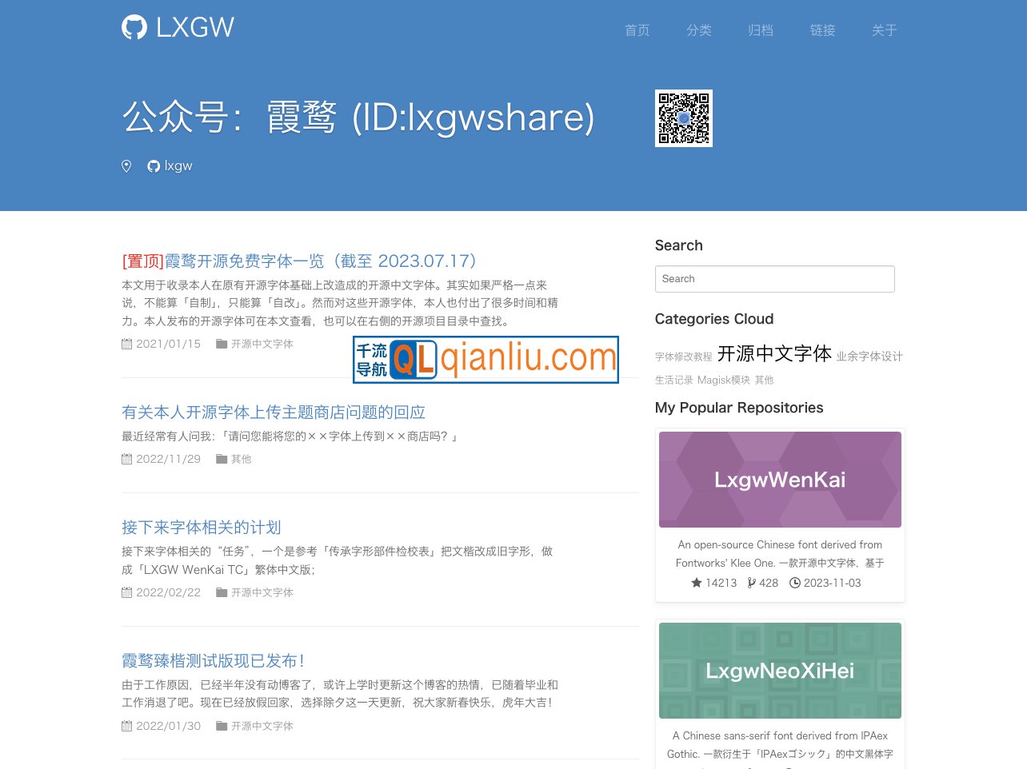Viewport: 1027px width, 769px height.
Task: Open the 关于 about page
Action: (x=884, y=30)
